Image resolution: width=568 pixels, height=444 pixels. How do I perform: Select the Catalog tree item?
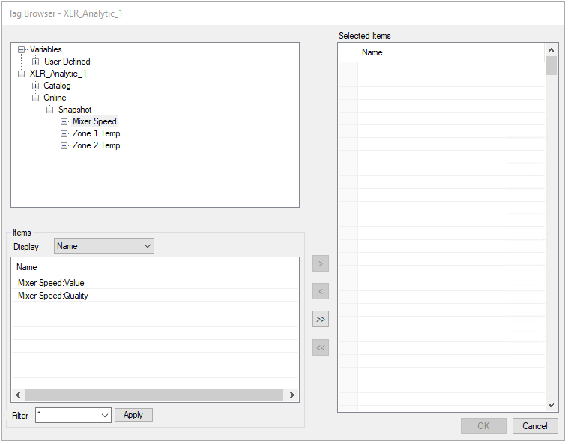tap(57, 85)
